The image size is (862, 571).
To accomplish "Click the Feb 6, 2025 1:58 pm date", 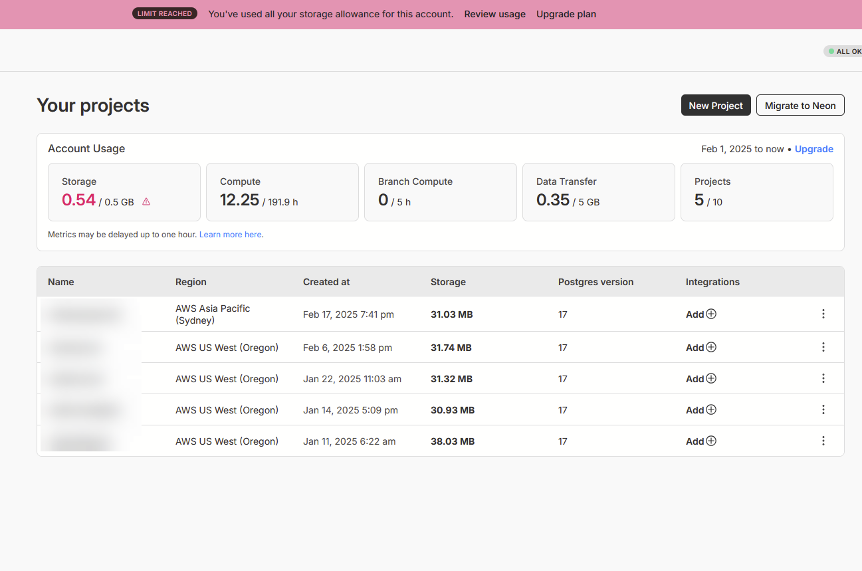I will pos(348,348).
